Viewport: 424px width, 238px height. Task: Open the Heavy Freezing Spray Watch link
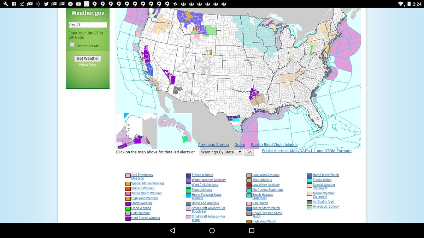(x=267, y=215)
